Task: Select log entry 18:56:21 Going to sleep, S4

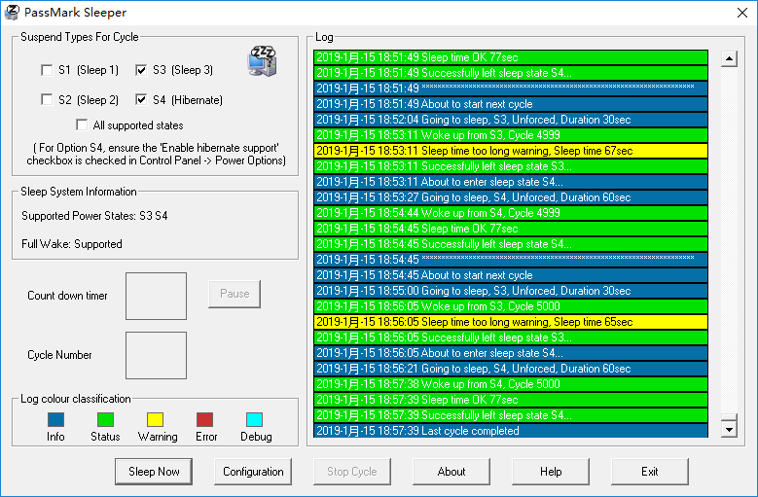Action: [x=511, y=369]
